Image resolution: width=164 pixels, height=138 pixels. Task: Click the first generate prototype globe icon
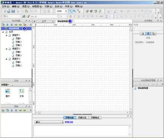click(87, 11)
